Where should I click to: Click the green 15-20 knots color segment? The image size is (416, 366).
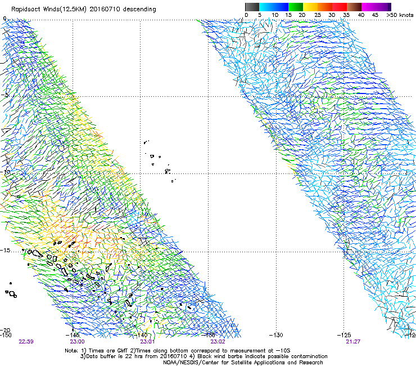pyautogui.click(x=296, y=7)
